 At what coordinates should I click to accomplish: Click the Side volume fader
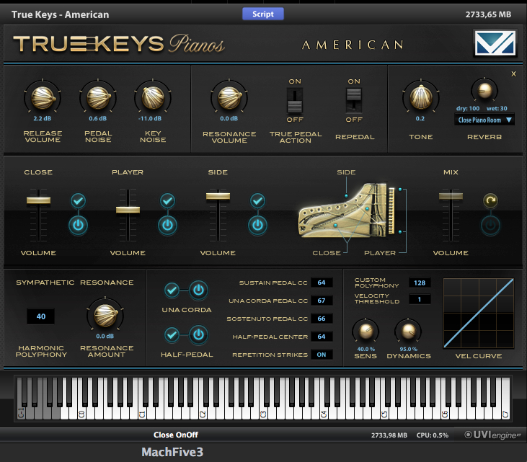click(x=218, y=196)
